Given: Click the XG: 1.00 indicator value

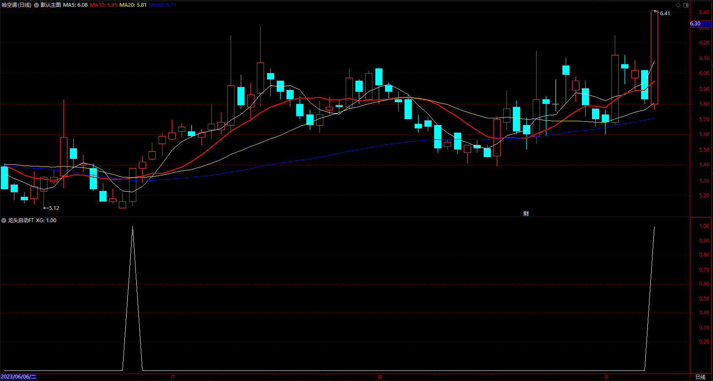Looking at the screenshot, I should click(46, 220).
